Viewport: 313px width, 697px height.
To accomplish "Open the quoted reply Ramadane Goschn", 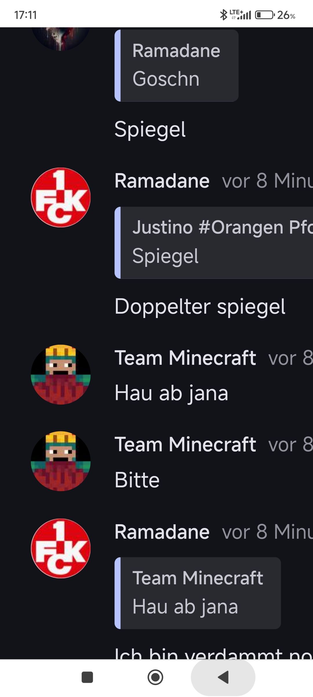I will [176, 65].
